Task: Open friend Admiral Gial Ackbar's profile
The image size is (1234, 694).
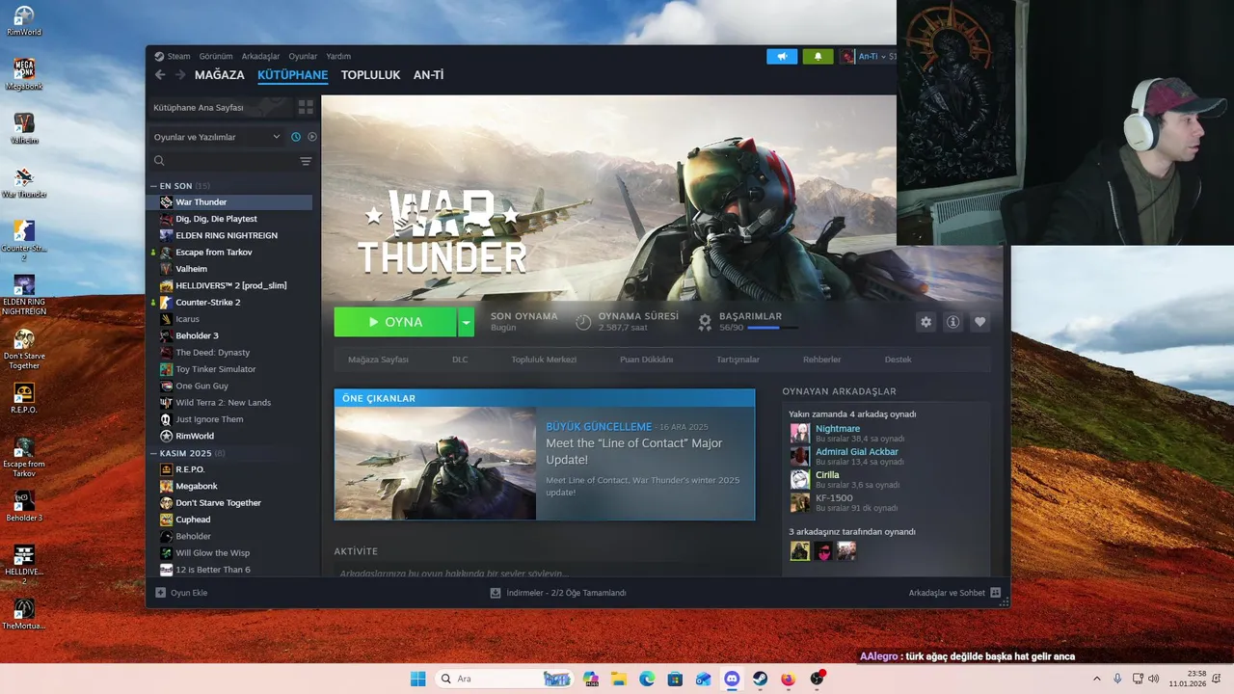Action: point(857,451)
